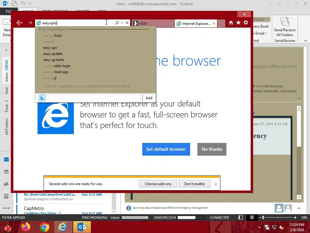310x233 pixels.
Task: Click zoom out minus button
Action: (x=260, y=218)
